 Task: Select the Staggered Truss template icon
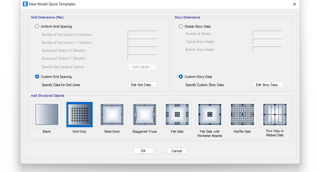(x=145, y=115)
